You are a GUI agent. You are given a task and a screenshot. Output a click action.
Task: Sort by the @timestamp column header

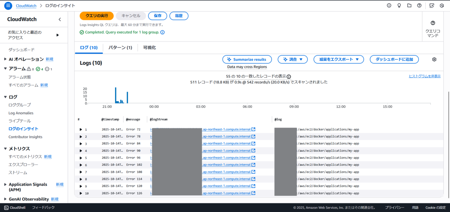(110, 119)
